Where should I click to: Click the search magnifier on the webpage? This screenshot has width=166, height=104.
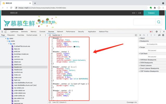click(x=158, y=22)
